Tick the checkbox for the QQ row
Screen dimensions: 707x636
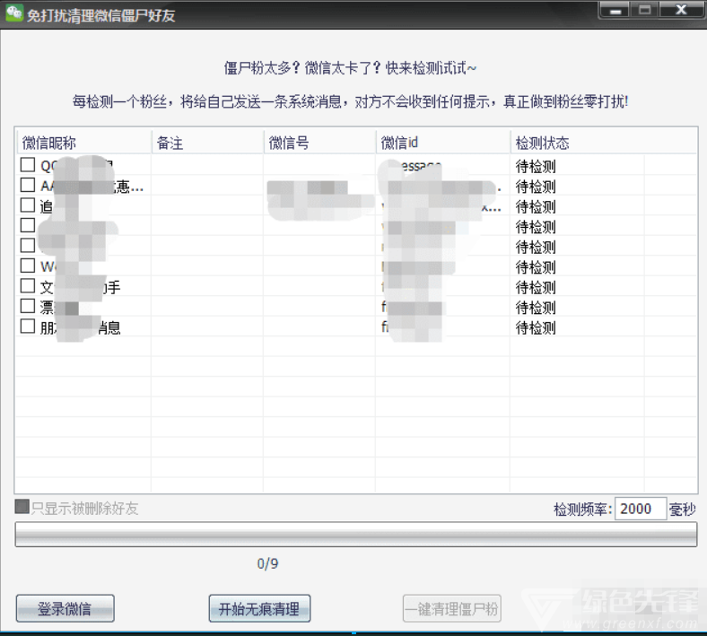point(28,164)
